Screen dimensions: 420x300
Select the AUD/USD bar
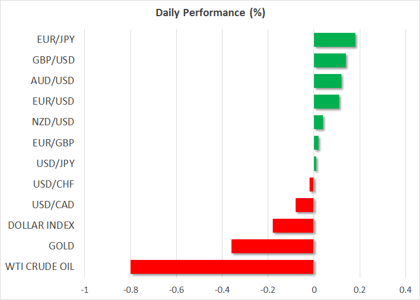point(327,81)
